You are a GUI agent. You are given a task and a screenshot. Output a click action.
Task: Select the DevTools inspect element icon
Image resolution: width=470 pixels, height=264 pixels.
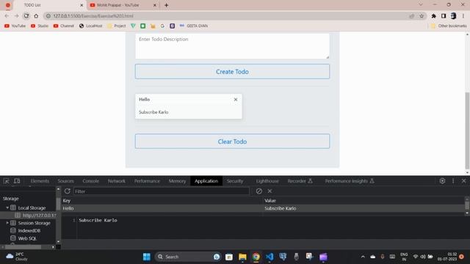[x=7, y=181]
